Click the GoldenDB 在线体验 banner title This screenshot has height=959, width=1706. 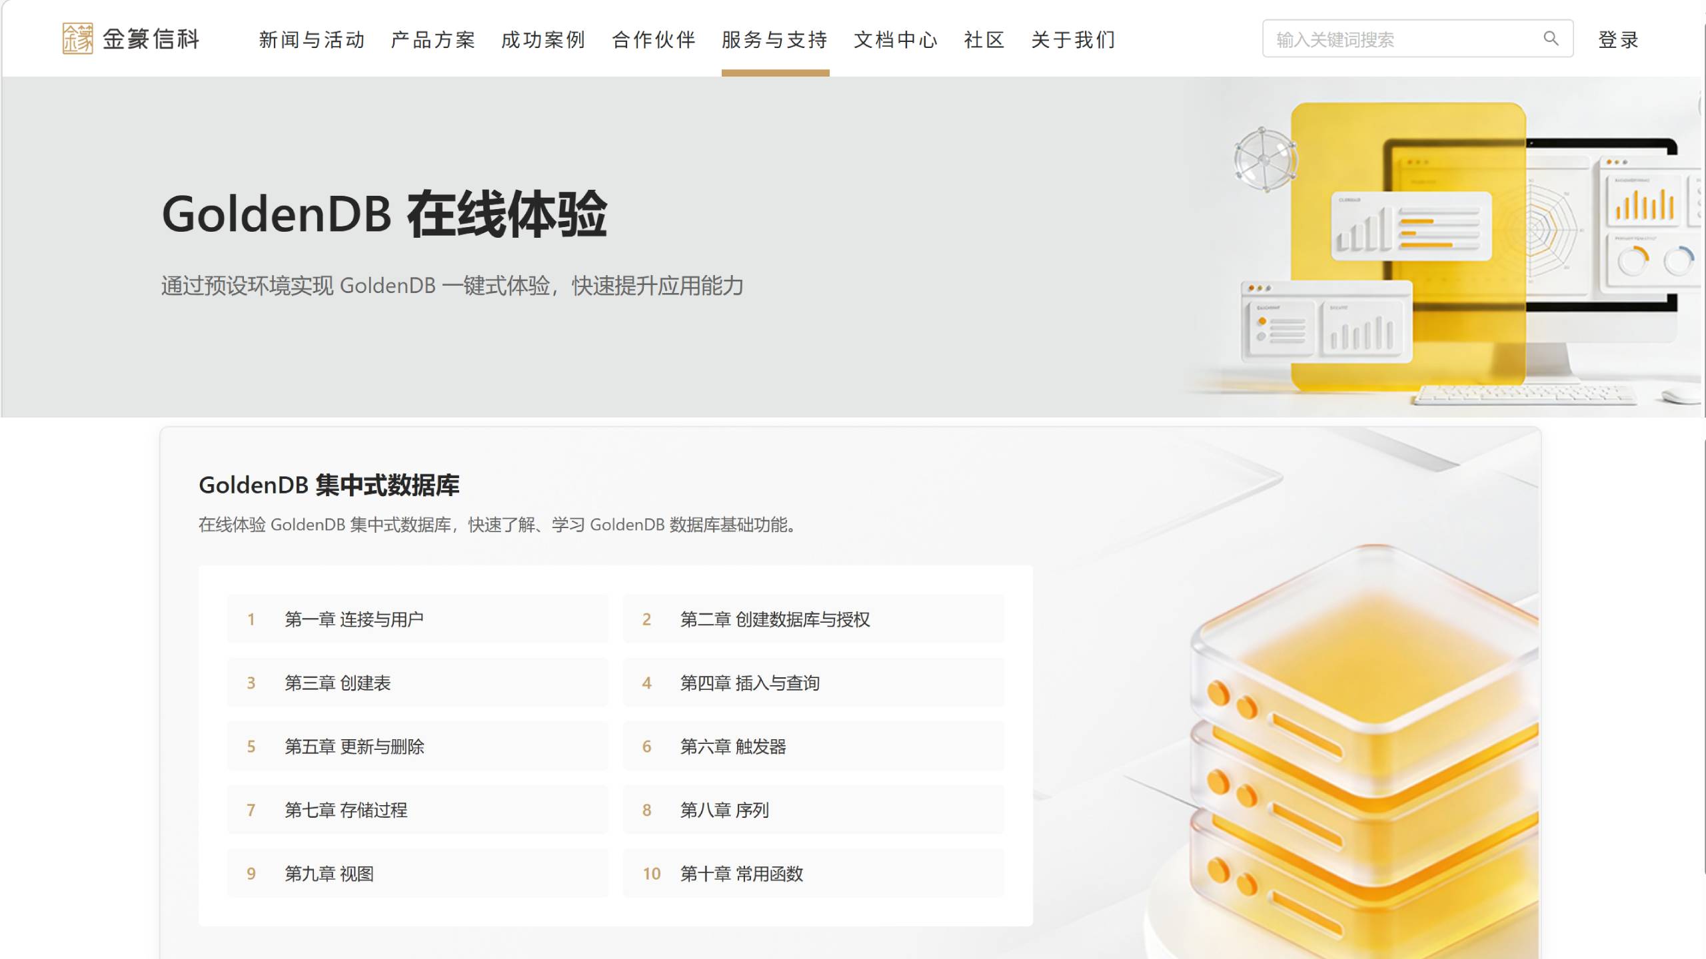point(385,214)
